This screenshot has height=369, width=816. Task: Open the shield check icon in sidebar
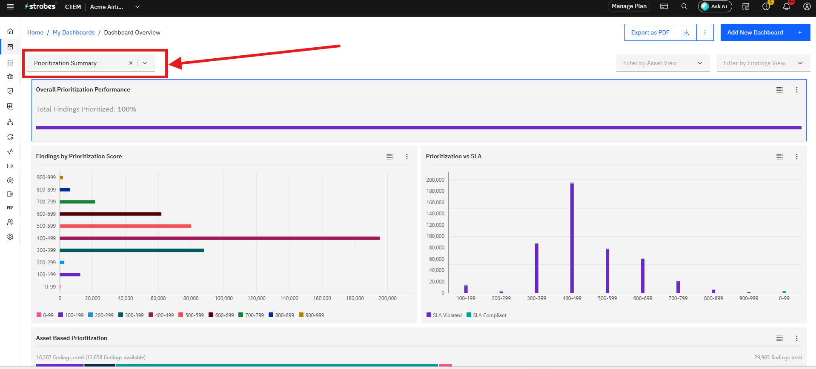10,91
